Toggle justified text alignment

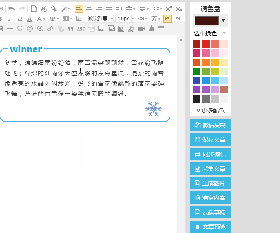(109, 8)
